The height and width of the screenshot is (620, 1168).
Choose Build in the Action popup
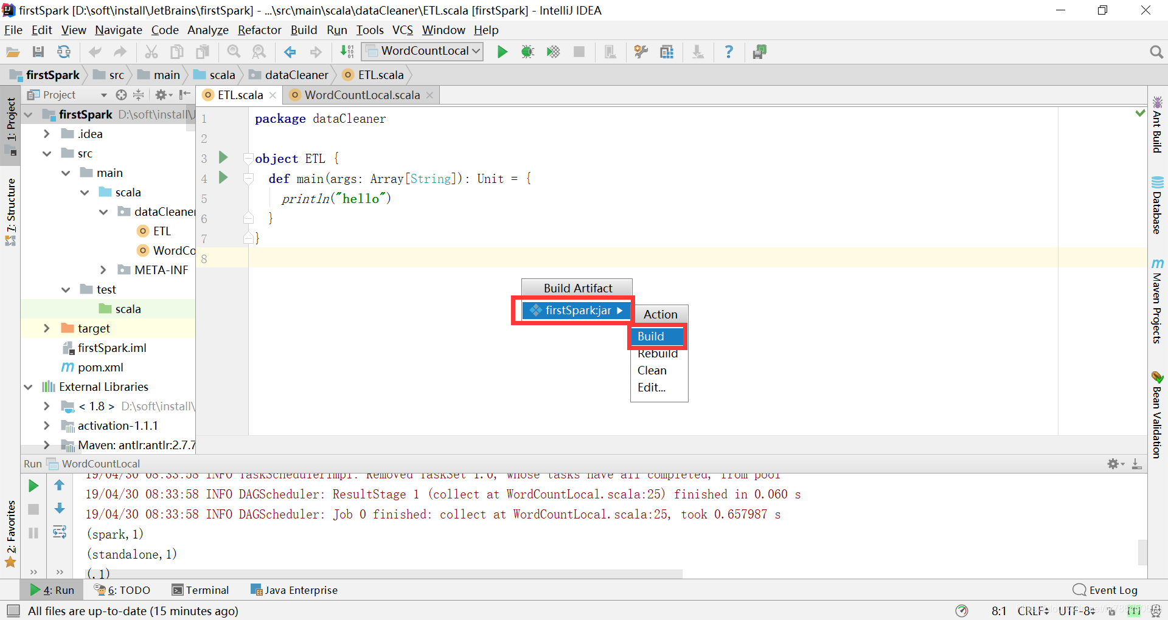658,336
